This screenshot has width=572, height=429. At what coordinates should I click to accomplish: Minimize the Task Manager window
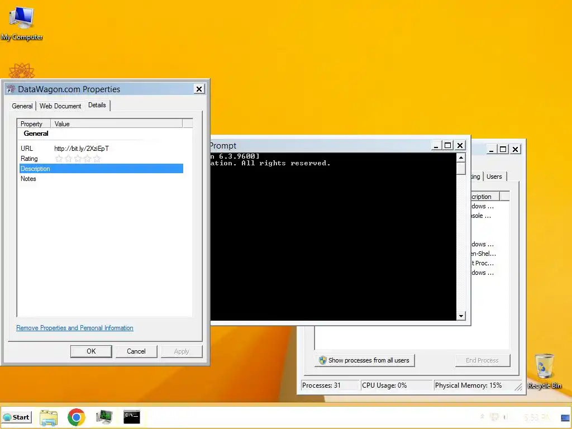[492, 149]
